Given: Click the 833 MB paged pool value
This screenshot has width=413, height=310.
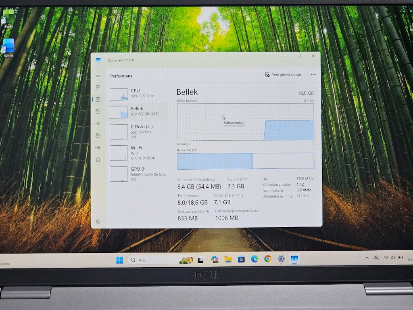Looking at the screenshot, I should tap(188, 218).
